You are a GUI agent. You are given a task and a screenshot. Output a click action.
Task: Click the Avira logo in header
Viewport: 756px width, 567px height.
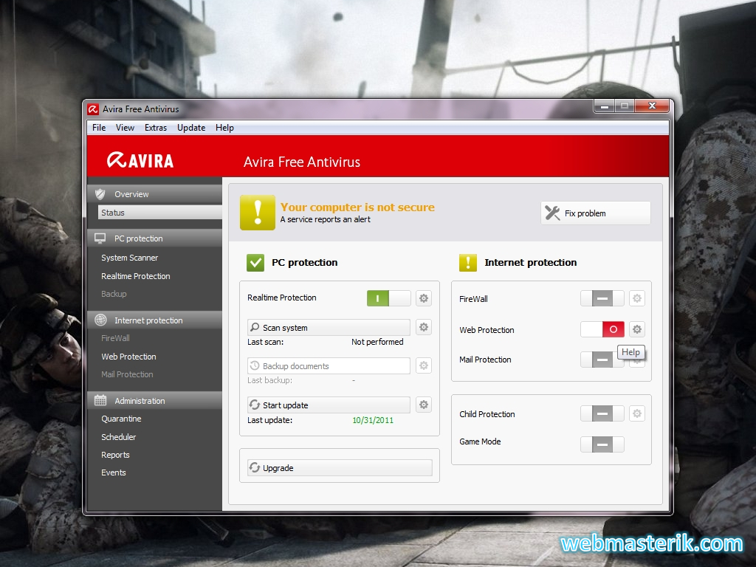(x=140, y=160)
